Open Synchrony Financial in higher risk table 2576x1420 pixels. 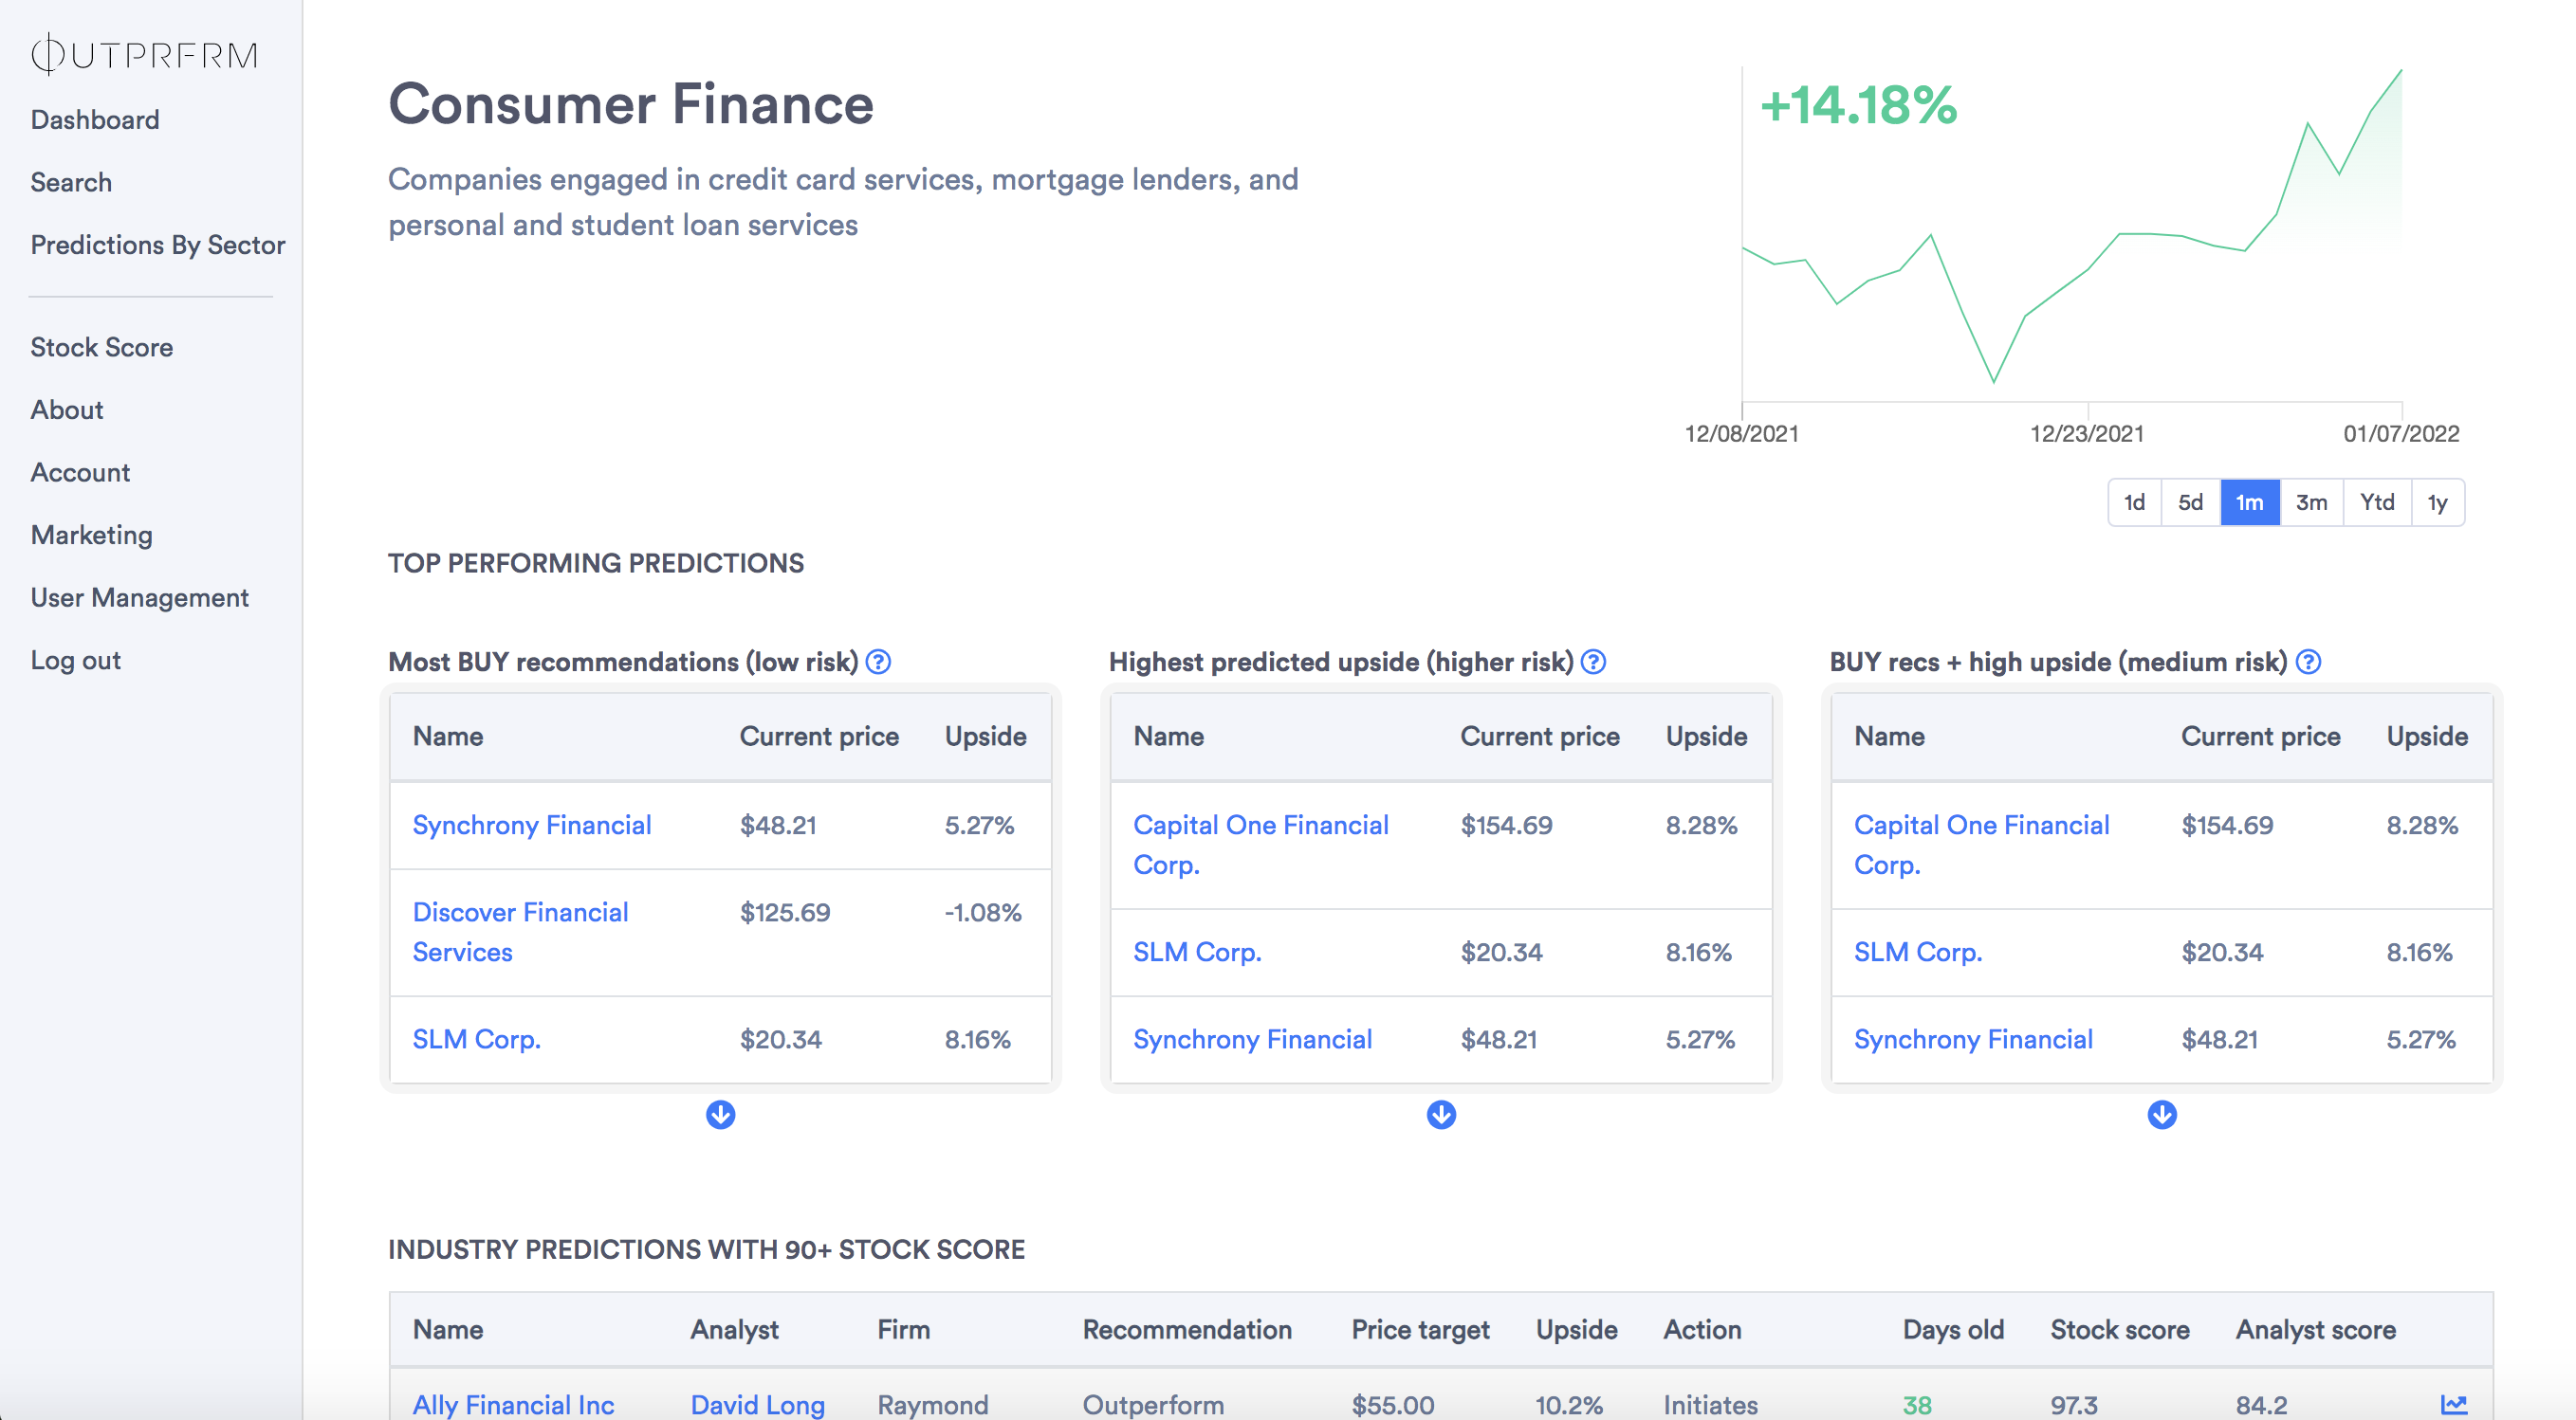(1252, 1039)
